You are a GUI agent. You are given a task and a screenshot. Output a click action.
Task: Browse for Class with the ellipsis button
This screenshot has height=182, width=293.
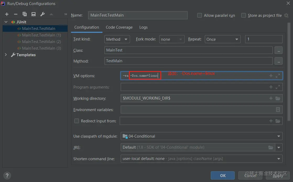pos(279,50)
